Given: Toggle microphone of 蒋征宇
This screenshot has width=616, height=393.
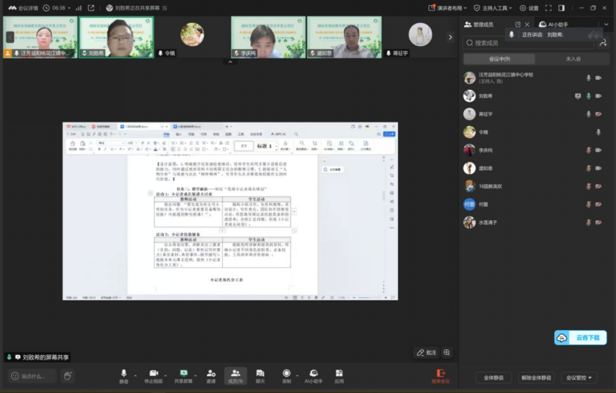Looking at the screenshot, I should tap(589, 114).
